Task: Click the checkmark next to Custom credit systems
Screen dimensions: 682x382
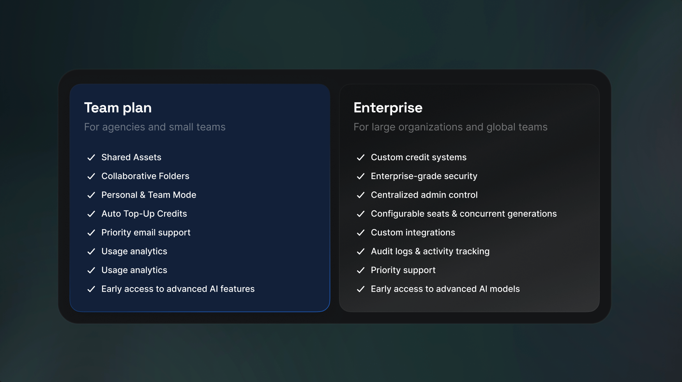Action: [361, 158]
